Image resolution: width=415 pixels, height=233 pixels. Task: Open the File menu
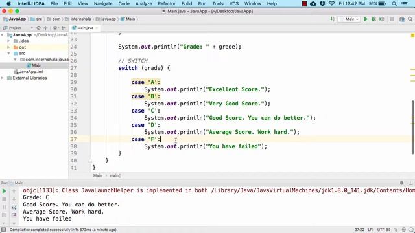coord(54,4)
